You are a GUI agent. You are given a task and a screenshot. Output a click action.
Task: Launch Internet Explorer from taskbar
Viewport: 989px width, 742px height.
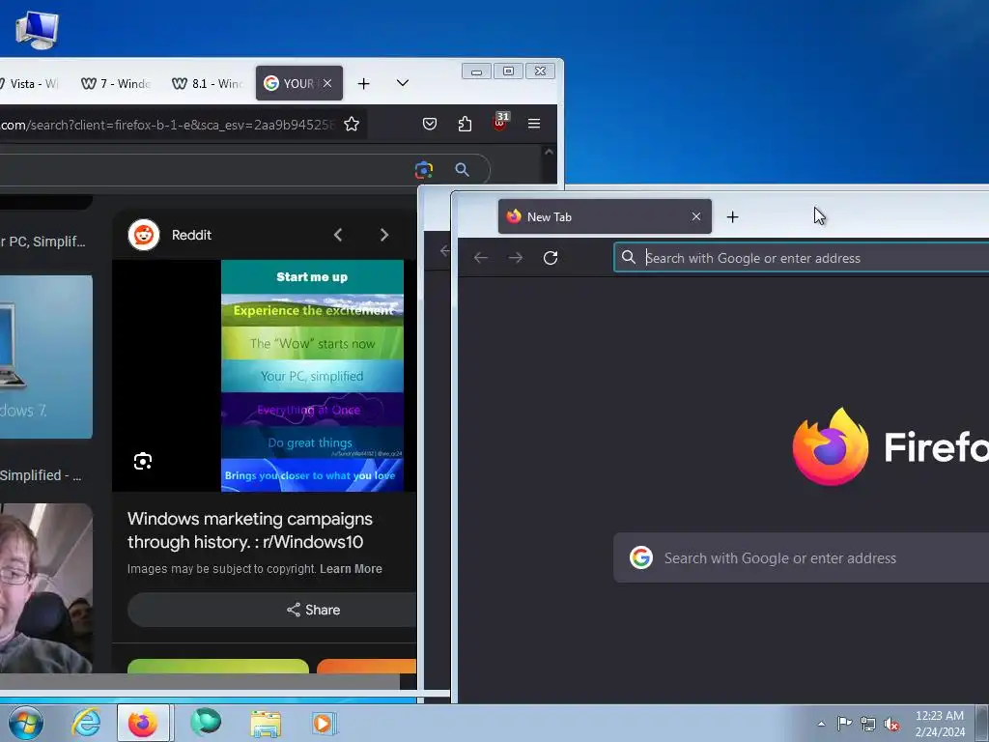[x=86, y=723]
